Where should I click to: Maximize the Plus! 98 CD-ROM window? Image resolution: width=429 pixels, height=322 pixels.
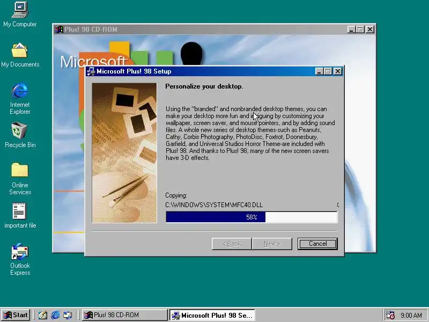(360, 30)
